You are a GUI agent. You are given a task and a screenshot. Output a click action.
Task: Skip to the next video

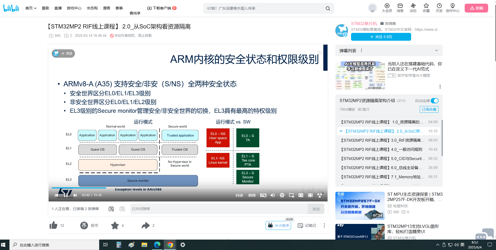[75, 195]
